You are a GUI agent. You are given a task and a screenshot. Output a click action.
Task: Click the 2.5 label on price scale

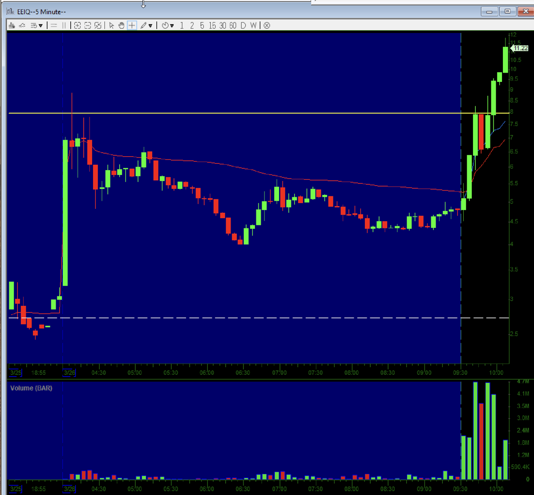[x=514, y=334]
